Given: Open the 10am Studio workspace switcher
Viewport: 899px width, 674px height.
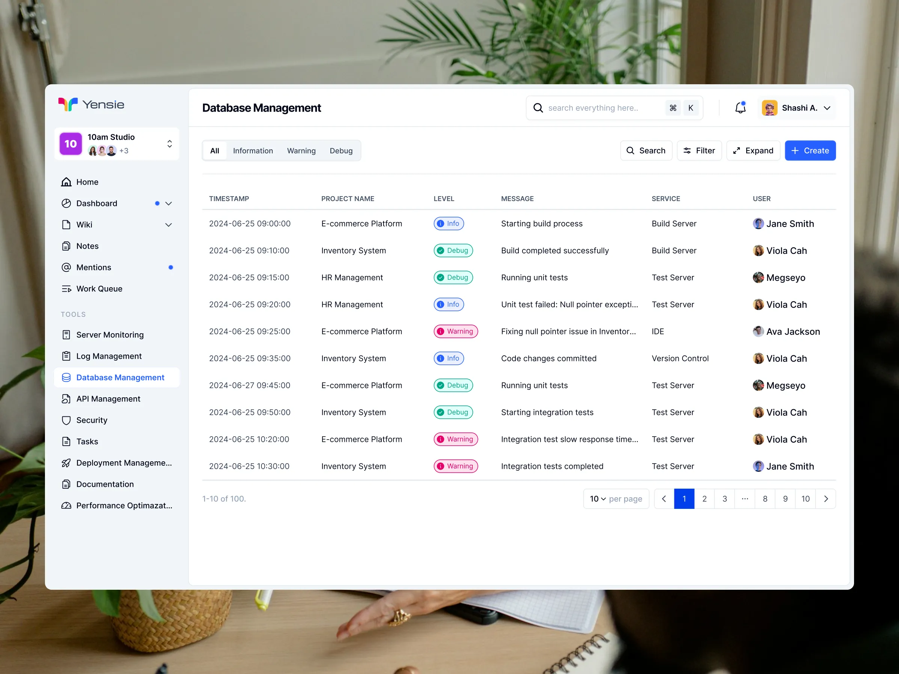Looking at the screenshot, I should [169, 144].
